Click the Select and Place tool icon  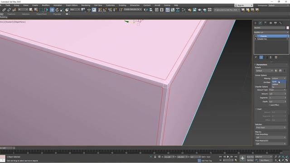[x=67, y=10]
